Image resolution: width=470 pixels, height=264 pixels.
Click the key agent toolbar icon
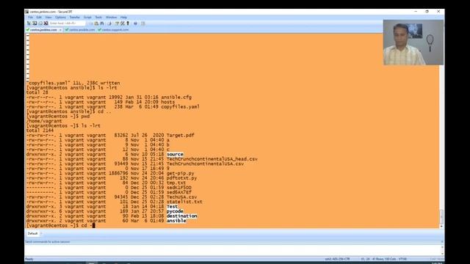128,23
